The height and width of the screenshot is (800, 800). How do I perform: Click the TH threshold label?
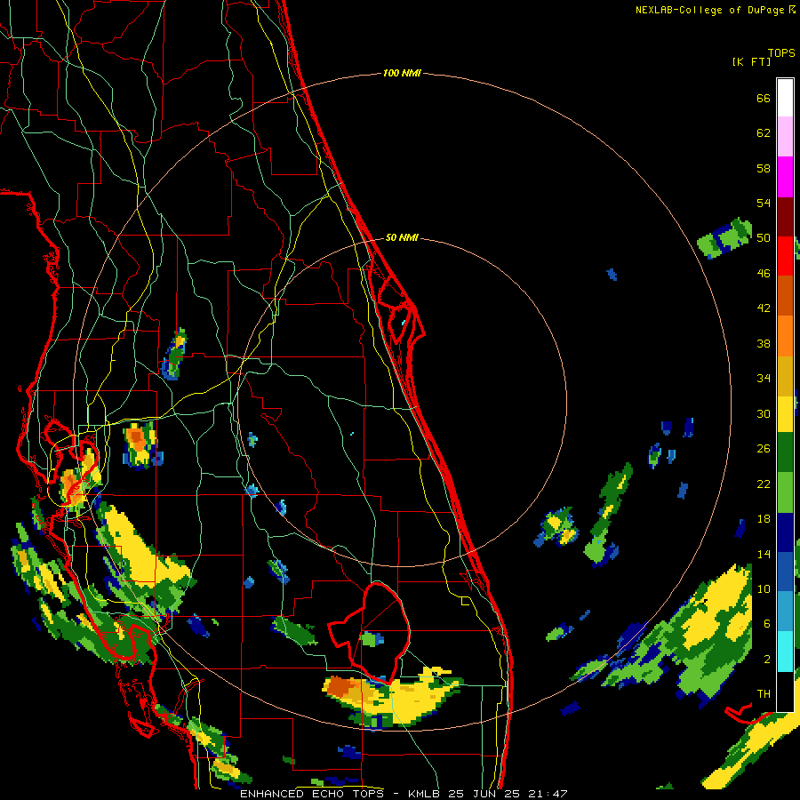pyautogui.click(x=764, y=694)
